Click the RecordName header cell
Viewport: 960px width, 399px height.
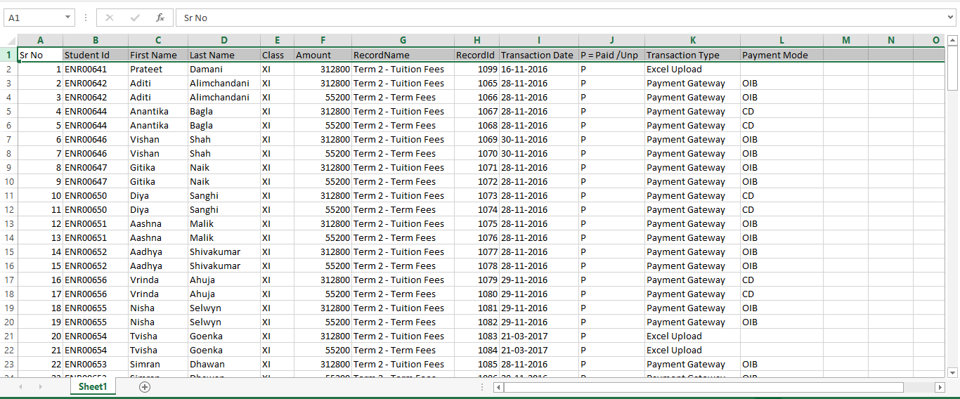point(403,55)
